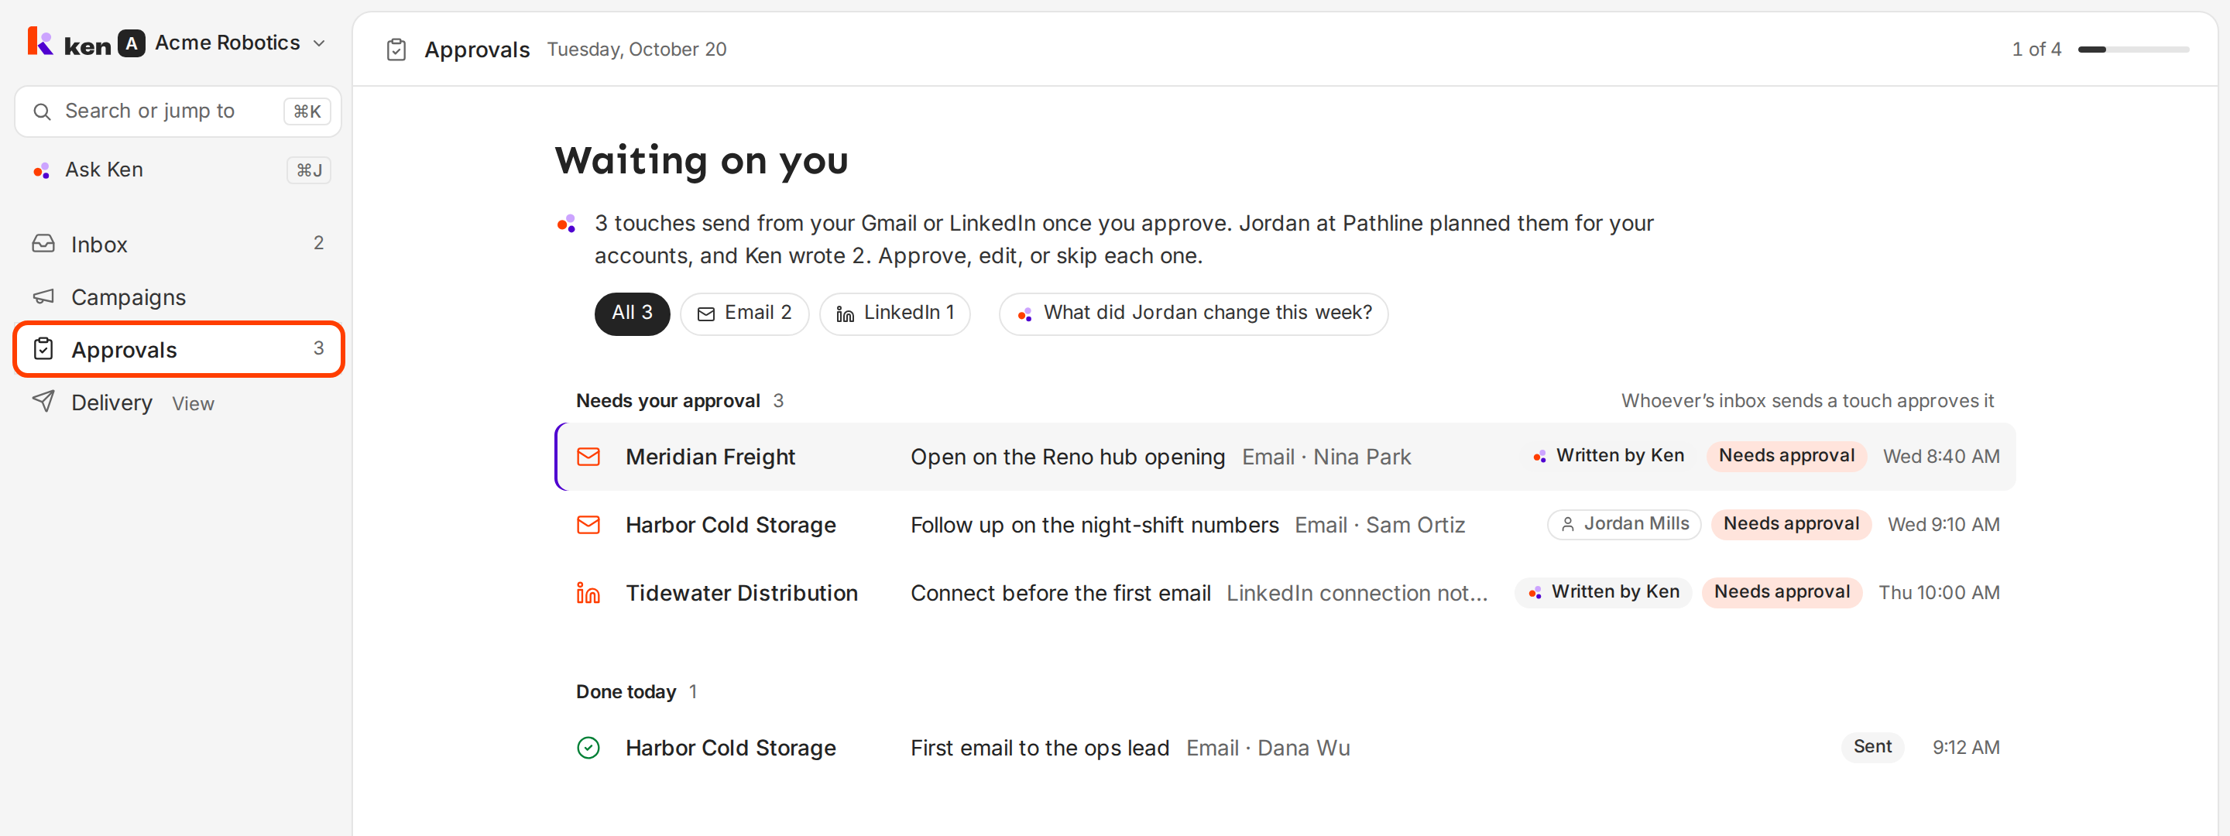Click the 'Wed 8:40 AM' timestamp
Viewport: 2230px width, 836px height.
click(x=1941, y=456)
